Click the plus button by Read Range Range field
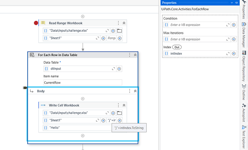This screenshot has height=150, width=248. (x=120, y=38)
